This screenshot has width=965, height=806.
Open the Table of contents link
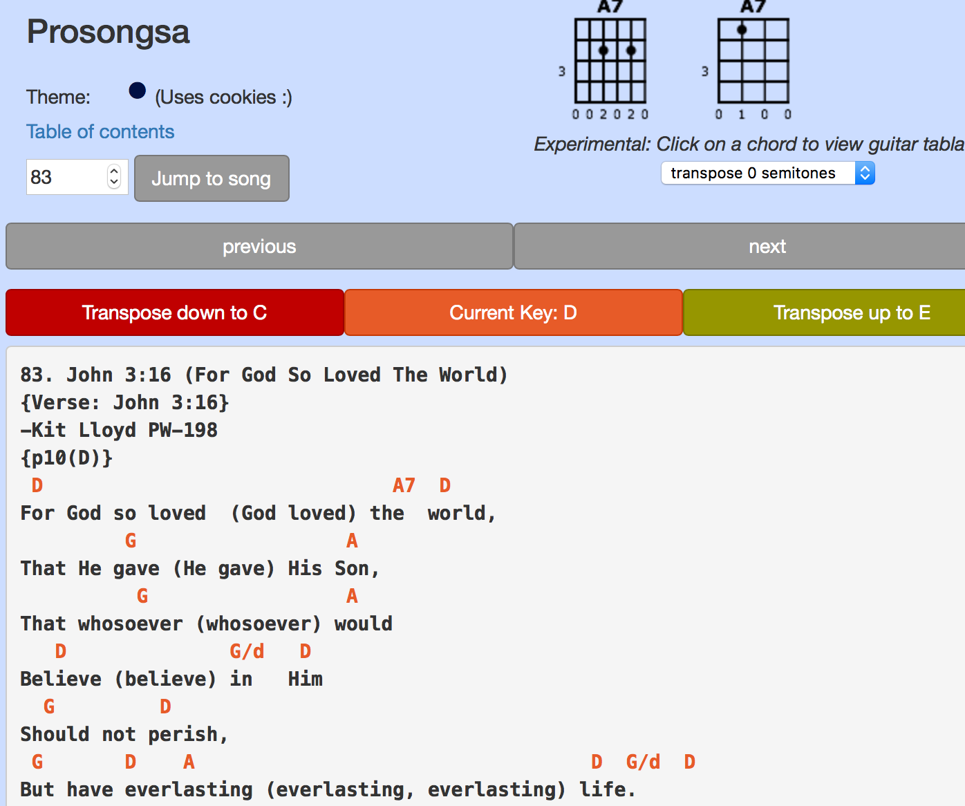tap(100, 132)
